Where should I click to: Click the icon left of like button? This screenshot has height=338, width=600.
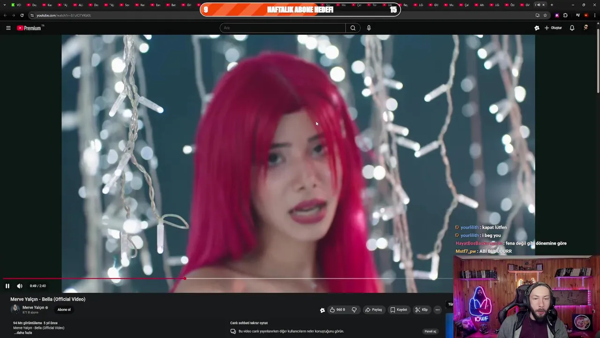pyautogui.click(x=322, y=310)
